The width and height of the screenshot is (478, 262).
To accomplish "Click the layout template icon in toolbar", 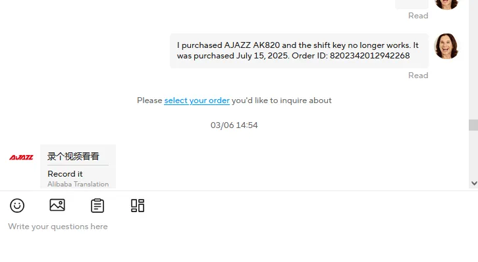I will [138, 206].
